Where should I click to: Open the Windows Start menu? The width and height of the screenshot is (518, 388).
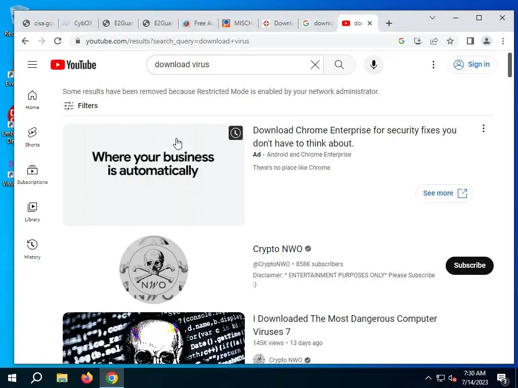12,378
